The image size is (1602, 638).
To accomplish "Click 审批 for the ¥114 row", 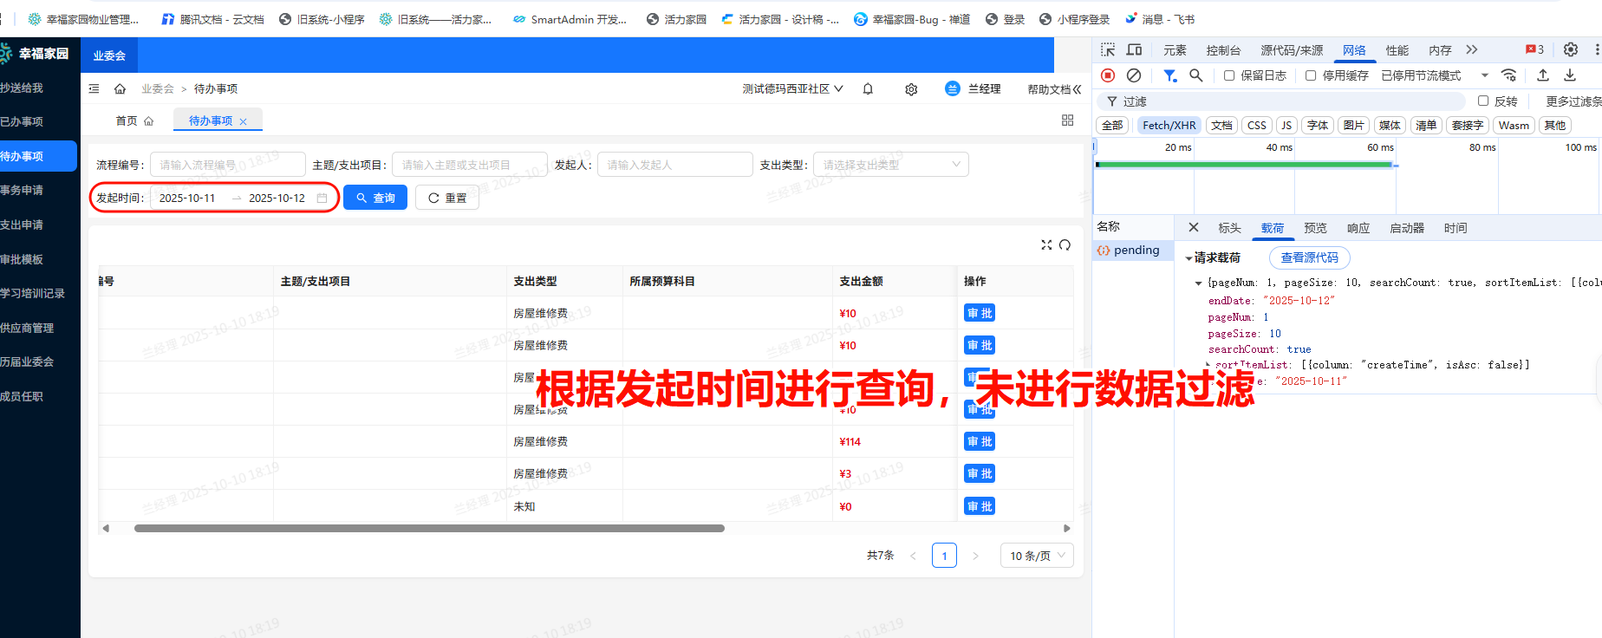I will point(980,441).
